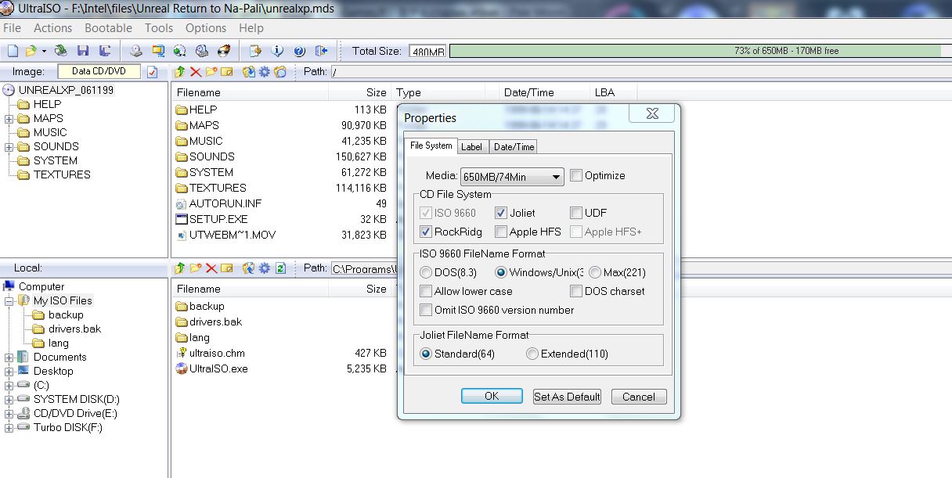This screenshot has width=952, height=478.
Task: Click the Add files toolbar icon
Action: pos(255,51)
